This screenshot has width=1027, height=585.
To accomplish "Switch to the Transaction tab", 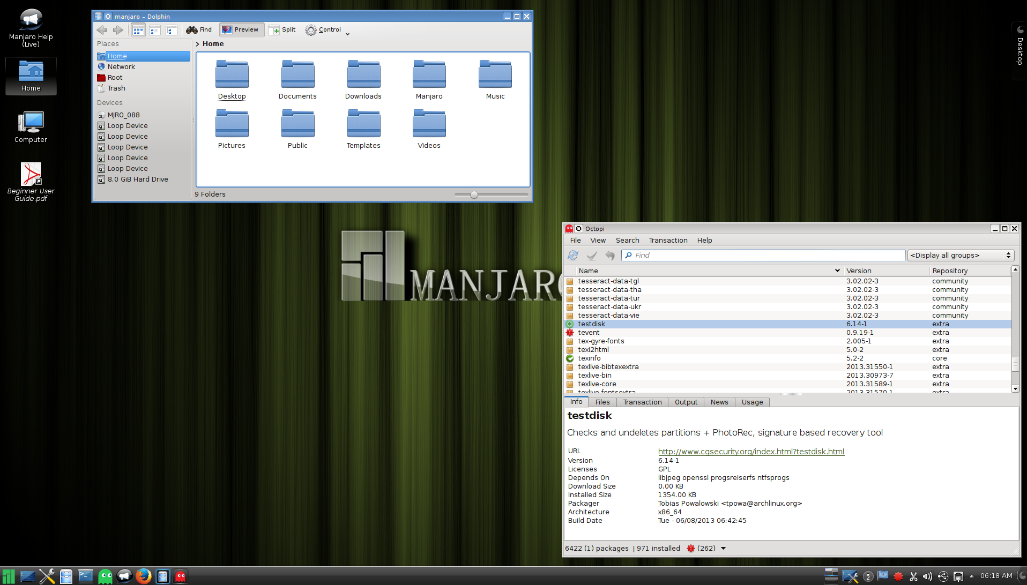I will 642,402.
